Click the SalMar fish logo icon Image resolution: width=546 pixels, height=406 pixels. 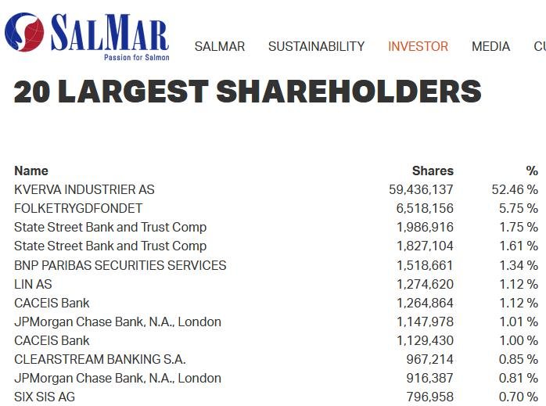(24, 32)
